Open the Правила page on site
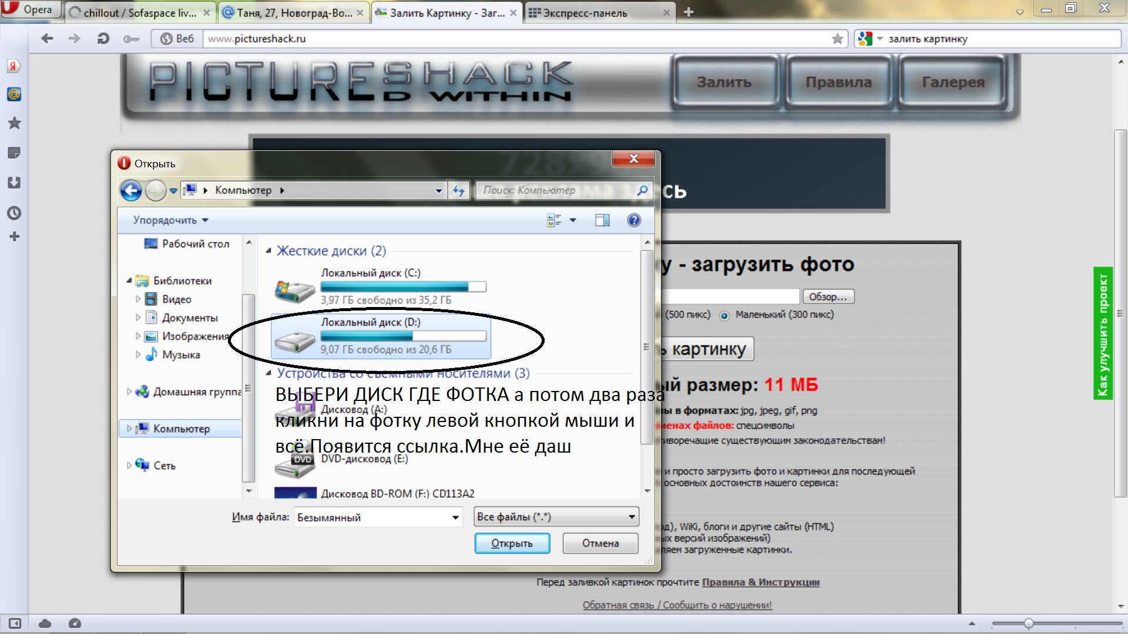The height and width of the screenshot is (634, 1128). pyautogui.click(x=838, y=82)
